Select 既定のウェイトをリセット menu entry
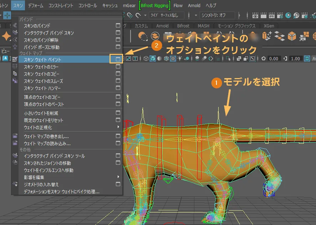 (x=43, y=120)
